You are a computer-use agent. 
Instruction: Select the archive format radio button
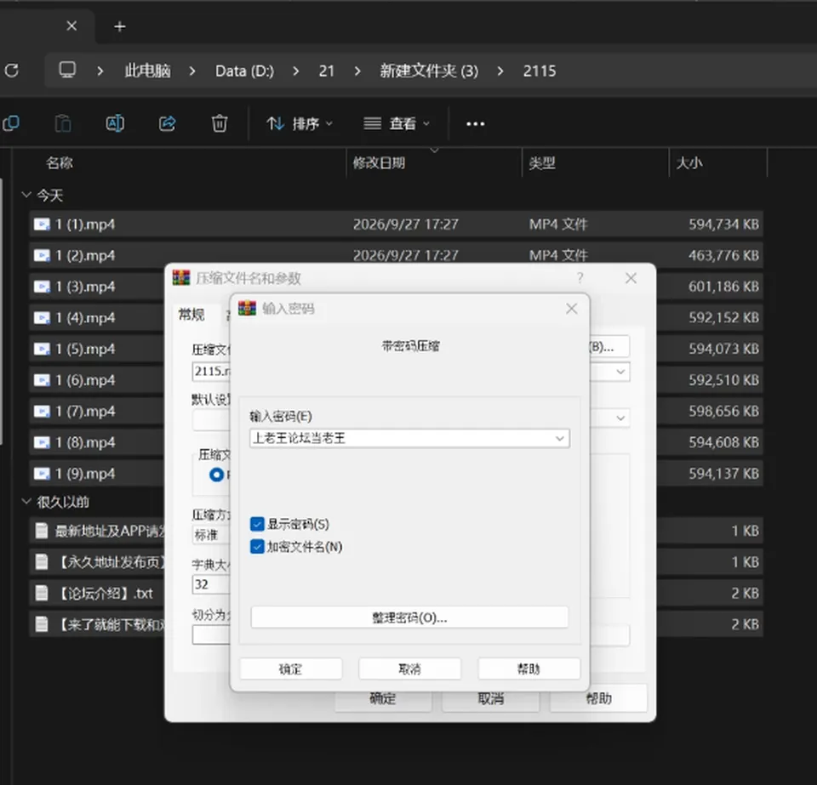coord(217,475)
